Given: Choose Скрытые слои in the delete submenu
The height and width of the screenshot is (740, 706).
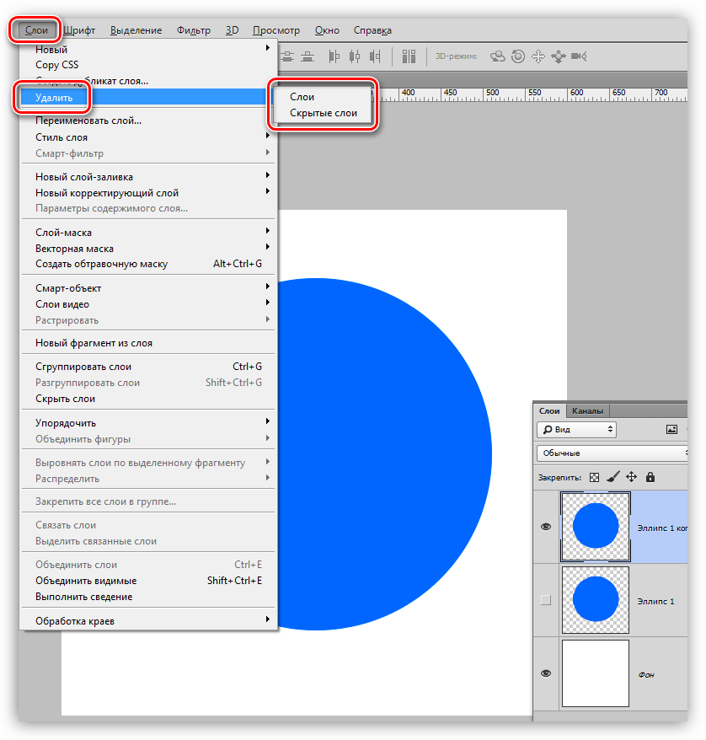Looking at the screenshot, I should 324,113.
